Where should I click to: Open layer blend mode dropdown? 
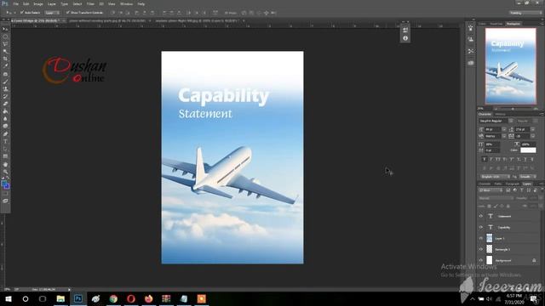[x=496, y=198]
